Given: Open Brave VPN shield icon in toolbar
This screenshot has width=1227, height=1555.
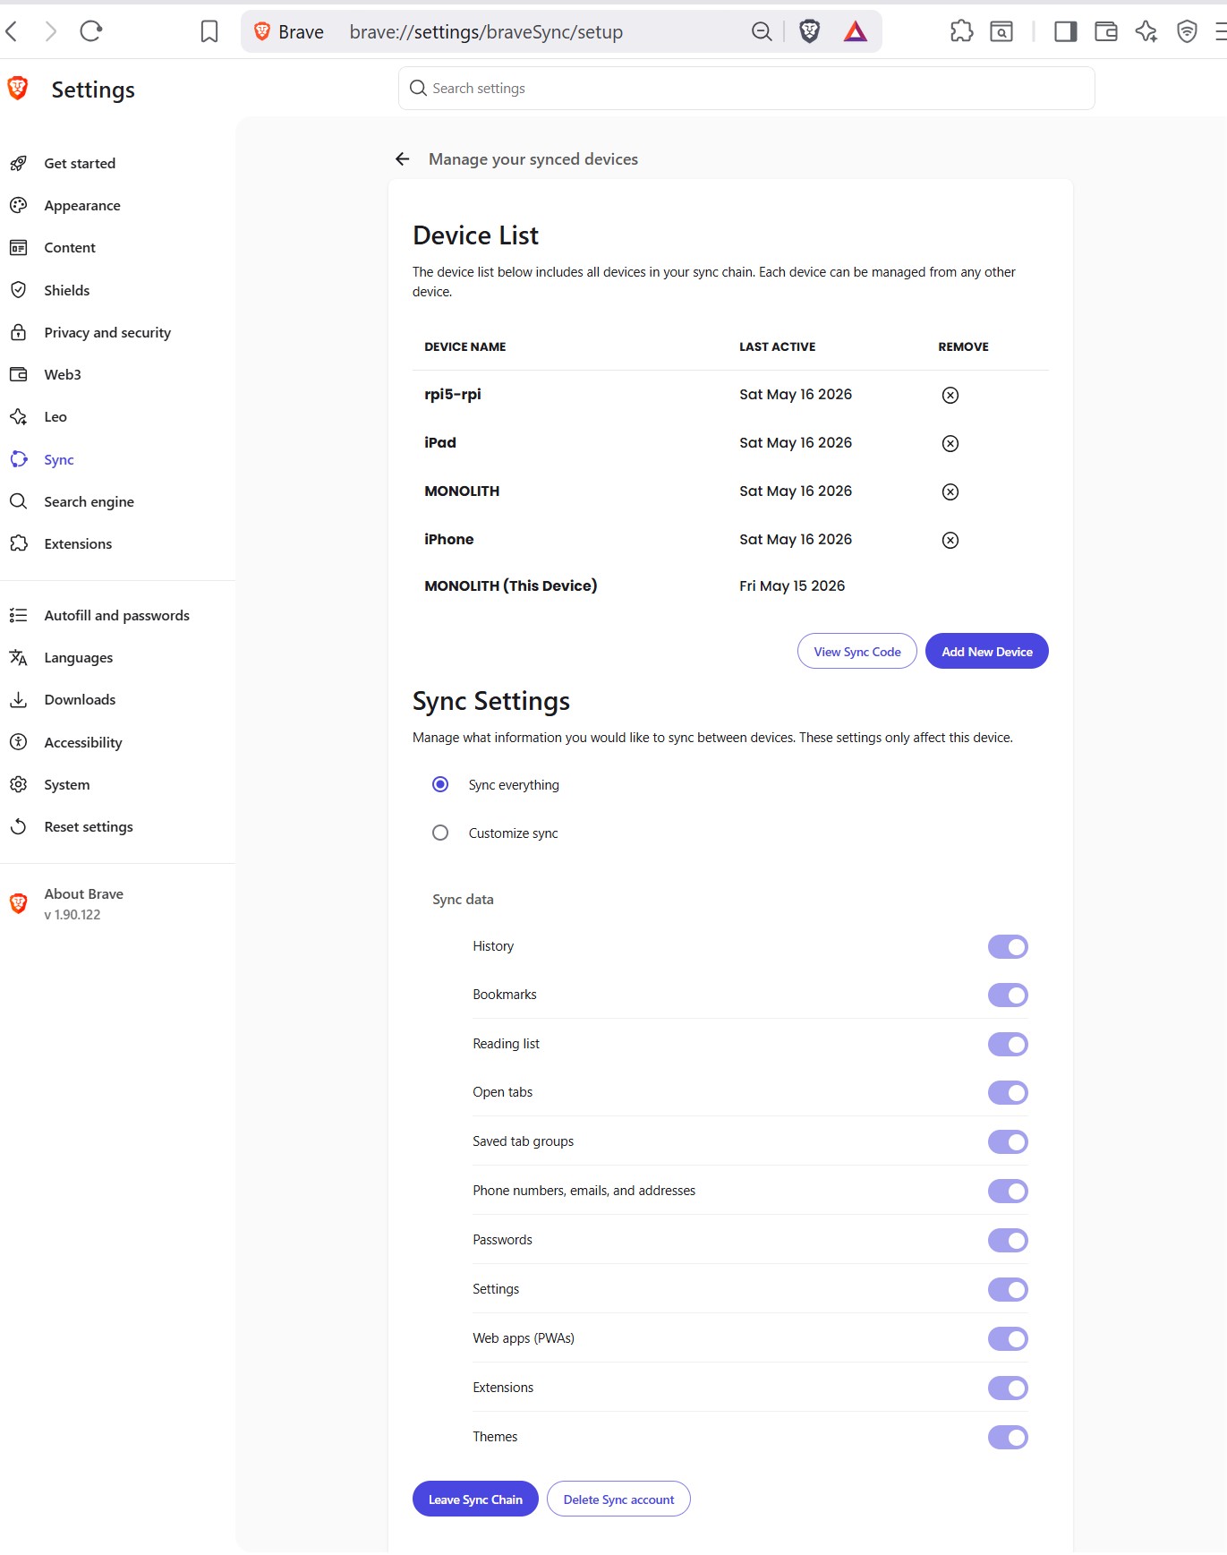Looking at the screenshot, I should click(x=1187, y=32).
